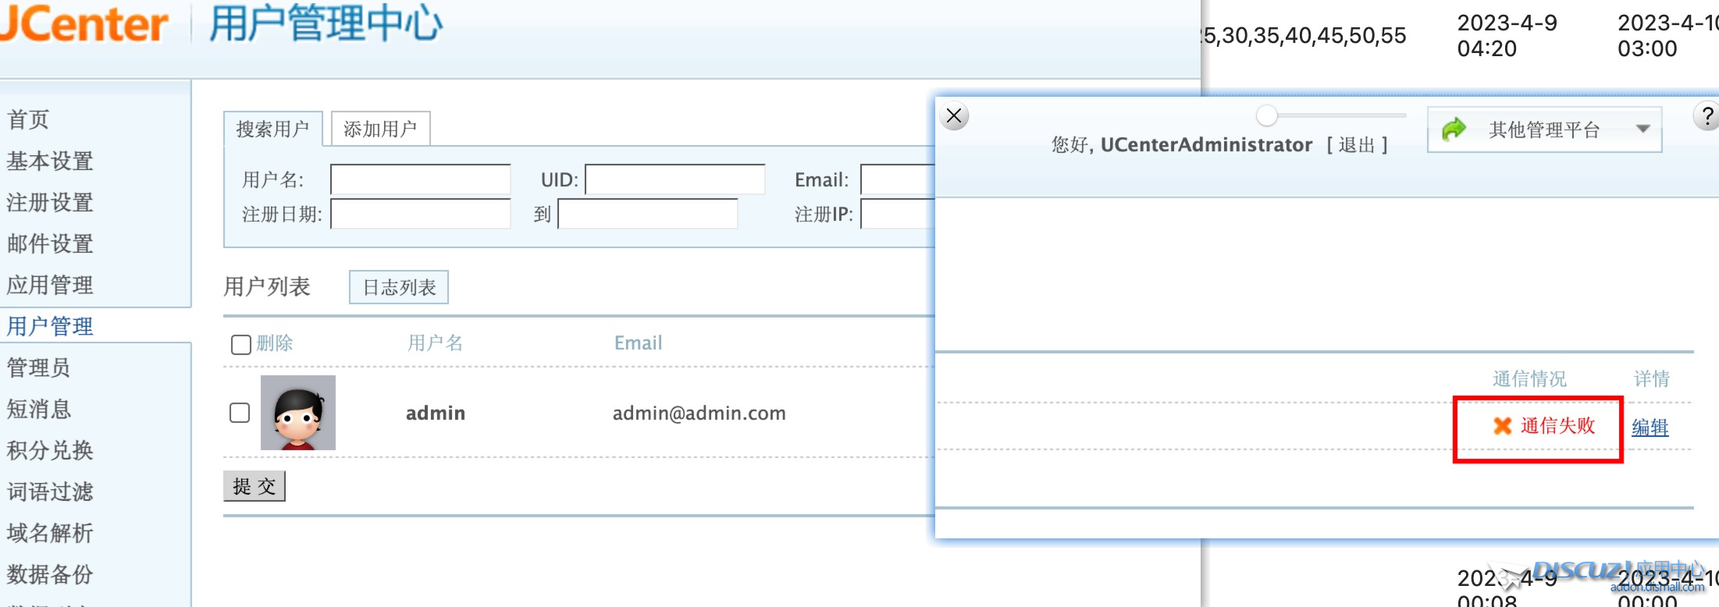
Task: Click the 退出 logout link
Action: point(1357,145)
